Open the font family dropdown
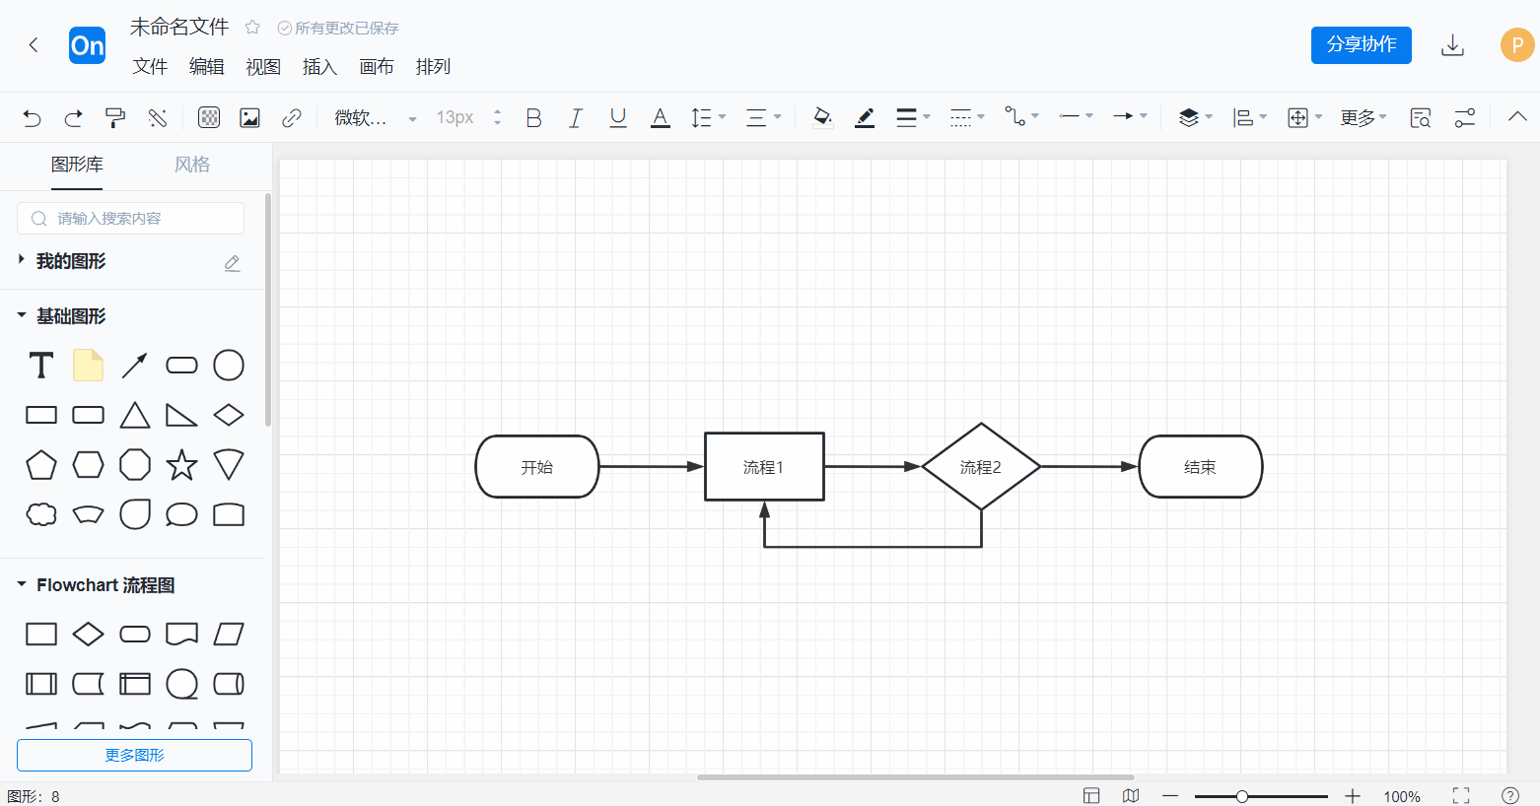 click(376, 118)
